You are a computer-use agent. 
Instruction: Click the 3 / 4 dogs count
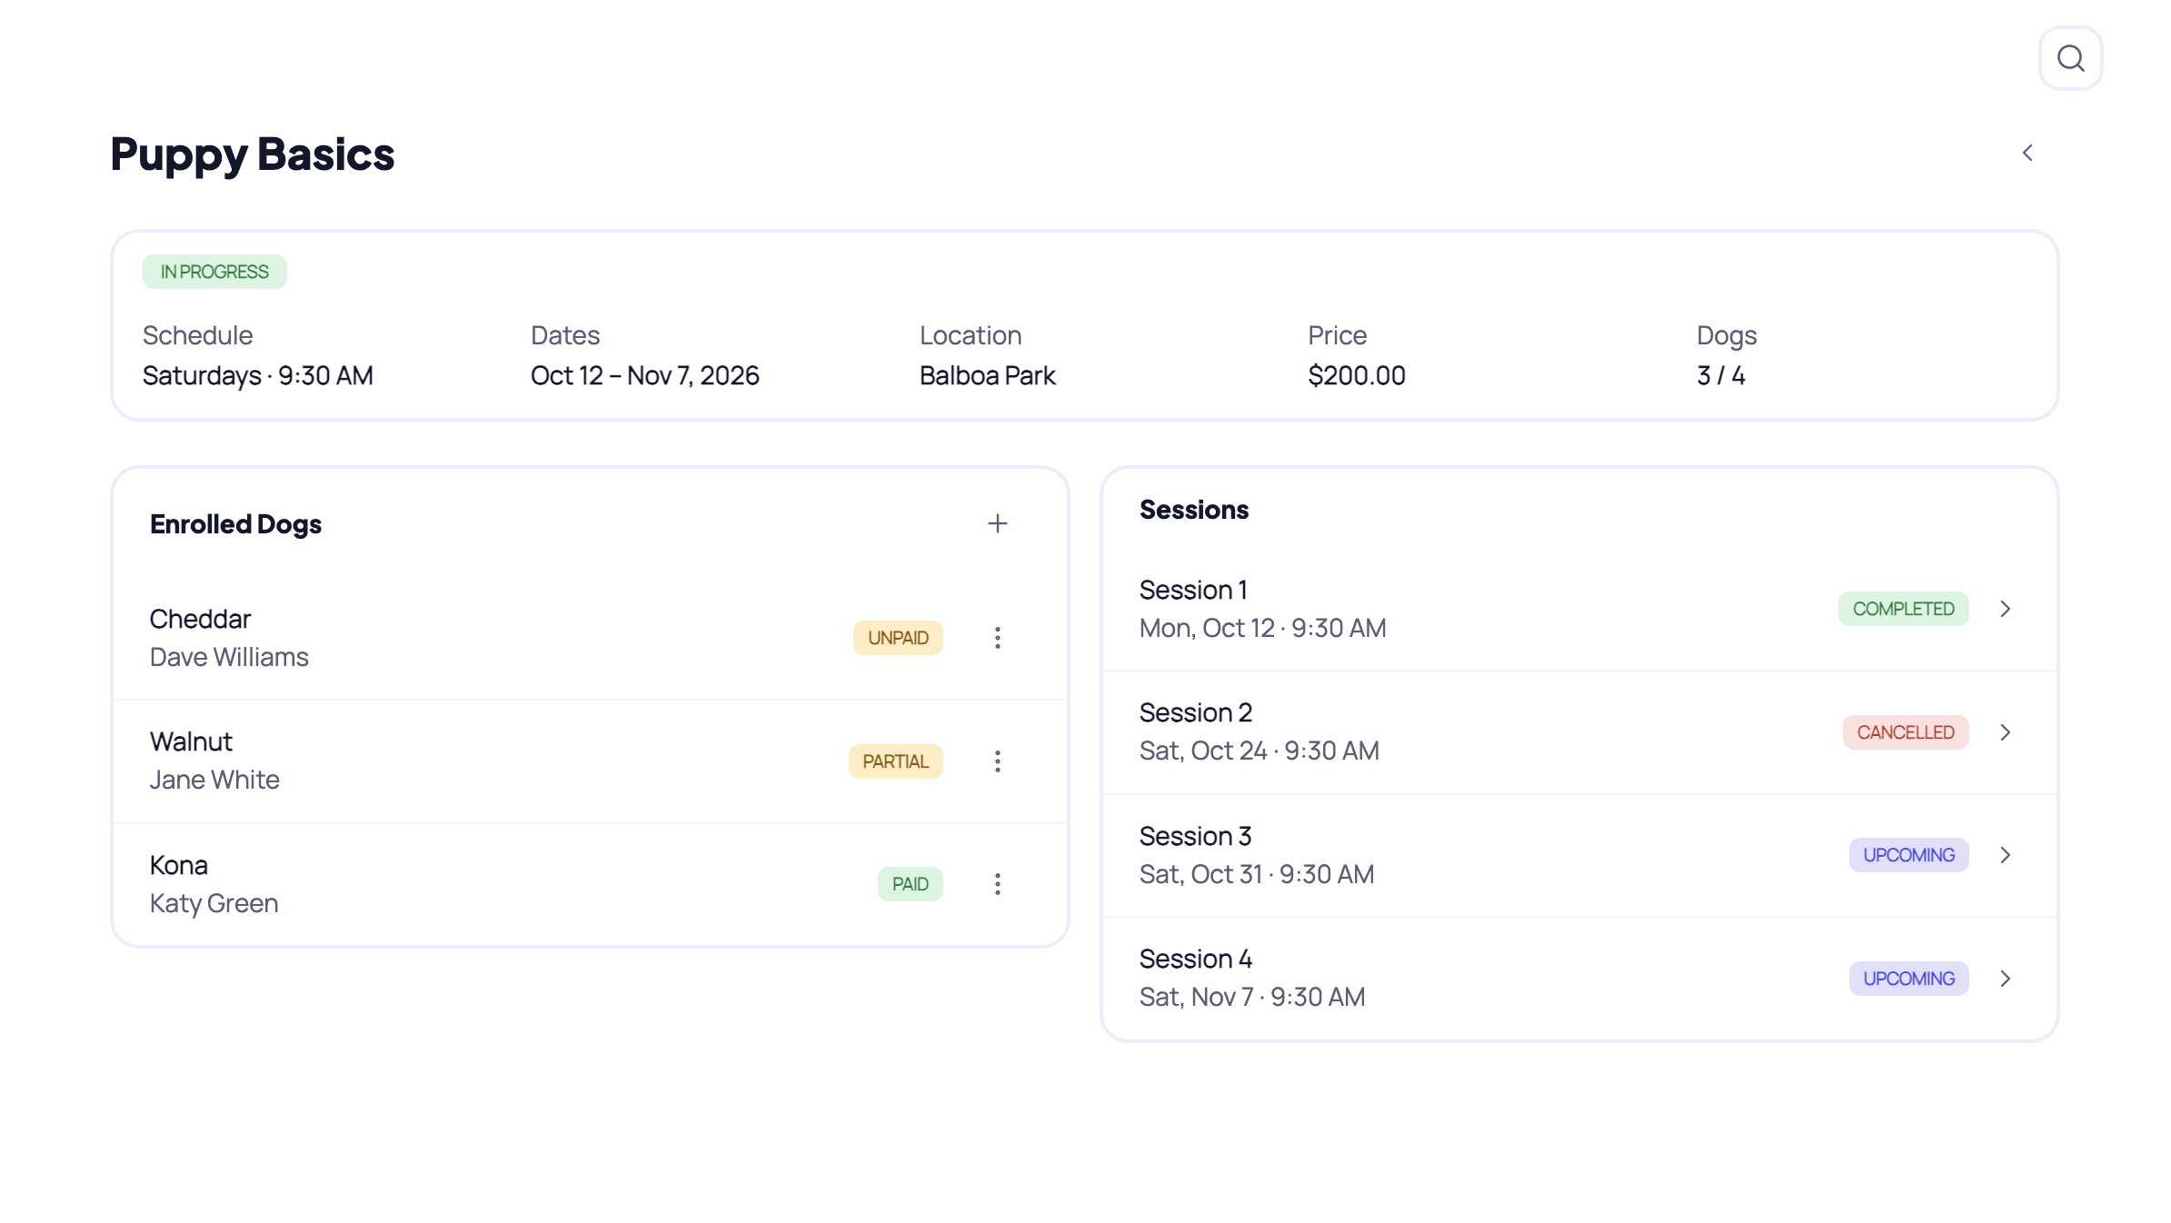pos(1721,375)
